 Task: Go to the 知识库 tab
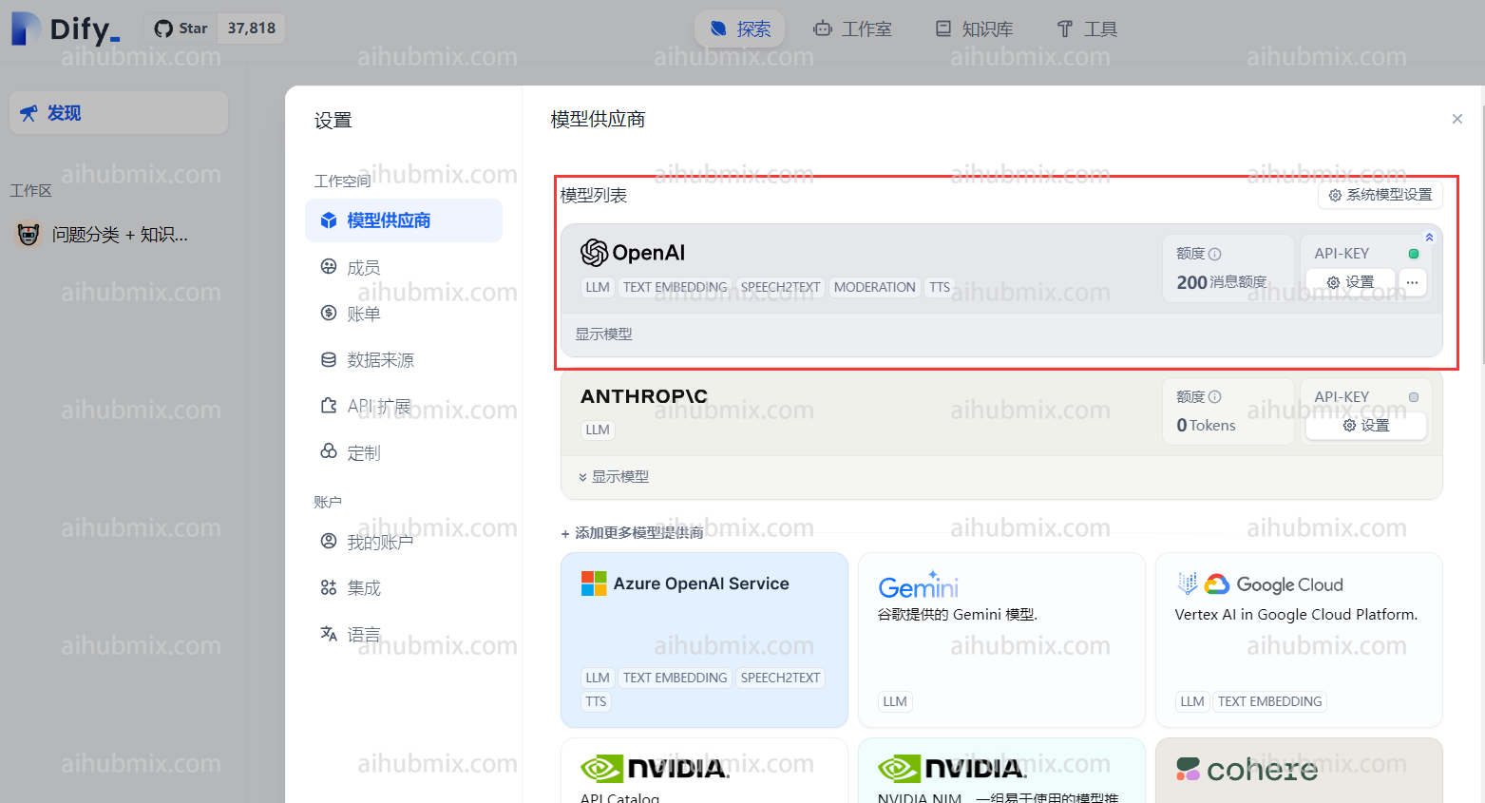click(974, 29)
